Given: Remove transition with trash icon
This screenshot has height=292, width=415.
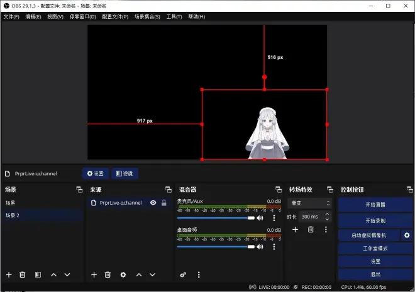Looking at the screenshot, I should (x=311, y=229).
